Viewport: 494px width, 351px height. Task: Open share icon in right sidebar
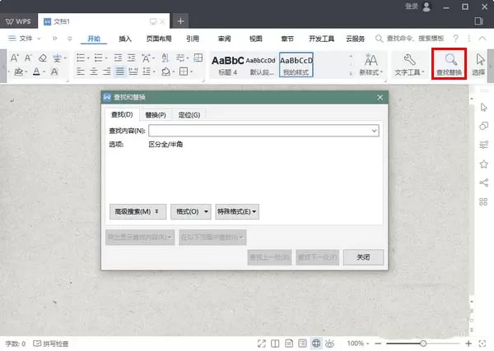(483, 182)
